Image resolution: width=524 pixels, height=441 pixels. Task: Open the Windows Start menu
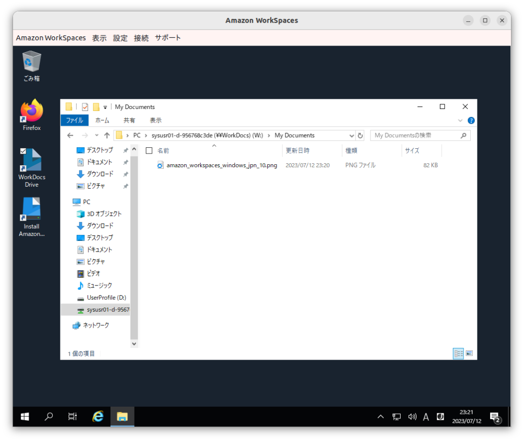point(24,416)
